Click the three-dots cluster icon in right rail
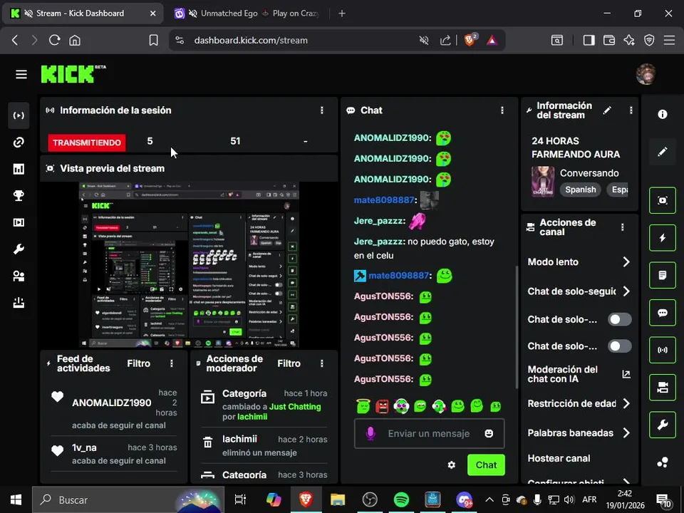The image size is (684, 513). point(662,462)
